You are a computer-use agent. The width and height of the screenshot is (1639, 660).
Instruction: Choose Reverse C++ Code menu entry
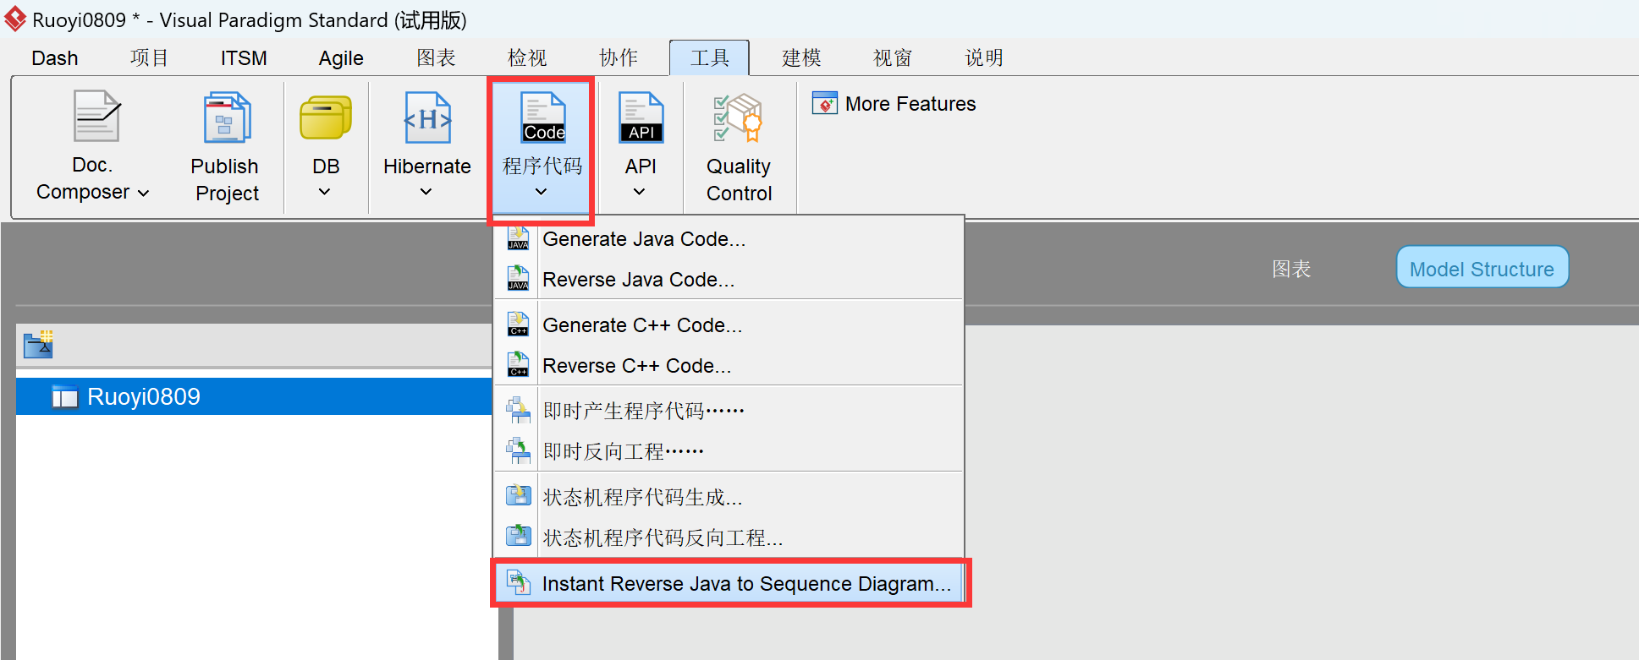pyautogui.click(x=729, y=366)
